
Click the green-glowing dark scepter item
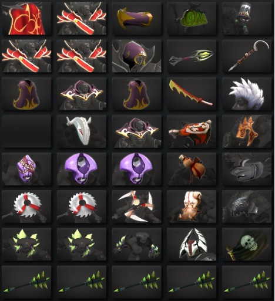192,56
